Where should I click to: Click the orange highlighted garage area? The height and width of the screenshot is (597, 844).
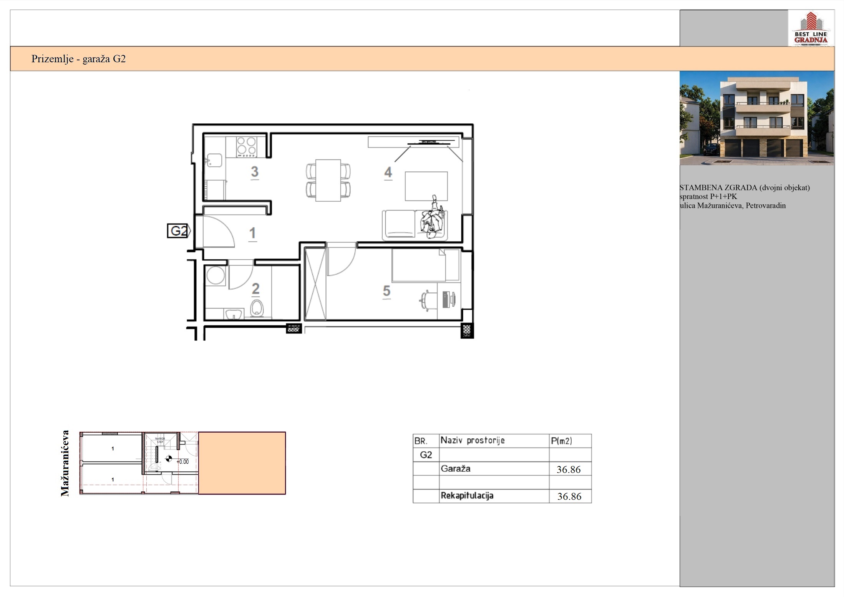click(242, 463)
